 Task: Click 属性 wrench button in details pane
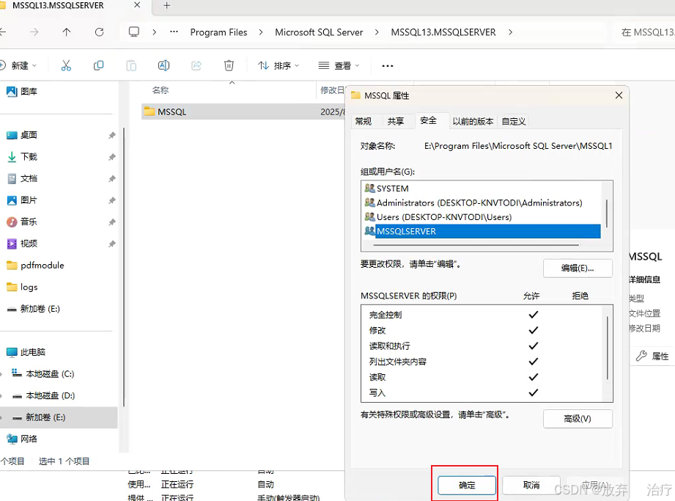[x=652, y=356]
